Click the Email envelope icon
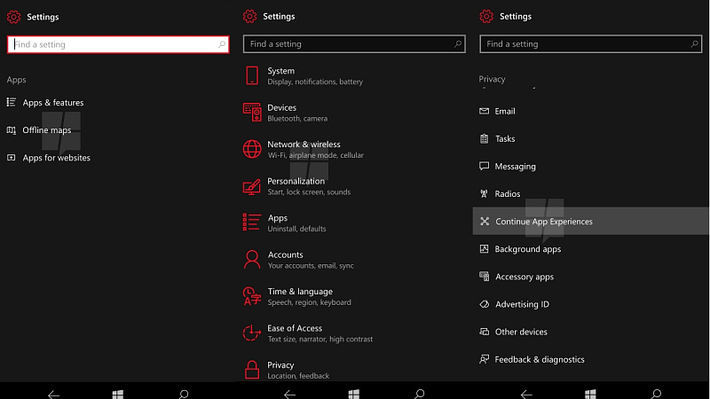Image resolution: width=710 pixels, height=399 pixels. click(x=484, y=111)
